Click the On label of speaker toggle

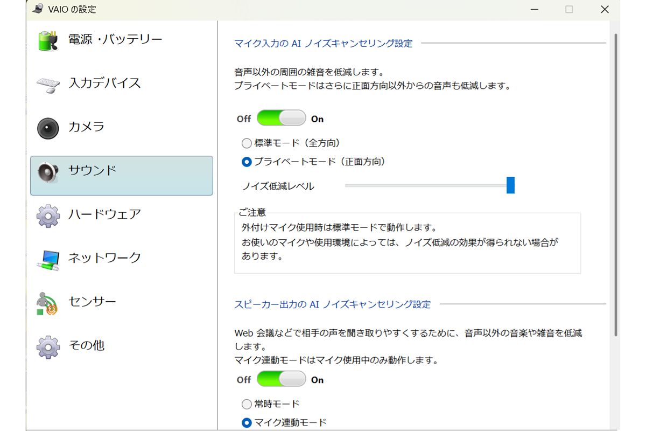(x=318, y=380)
